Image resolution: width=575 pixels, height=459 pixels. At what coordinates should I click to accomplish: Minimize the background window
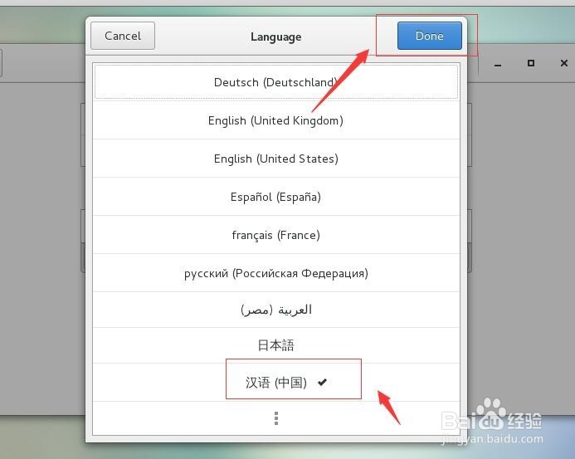pyautogui.click(x=498, y=63)
